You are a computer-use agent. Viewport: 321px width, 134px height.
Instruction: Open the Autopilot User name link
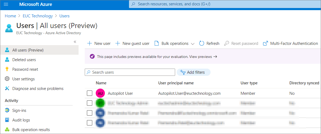click(120, 93)
